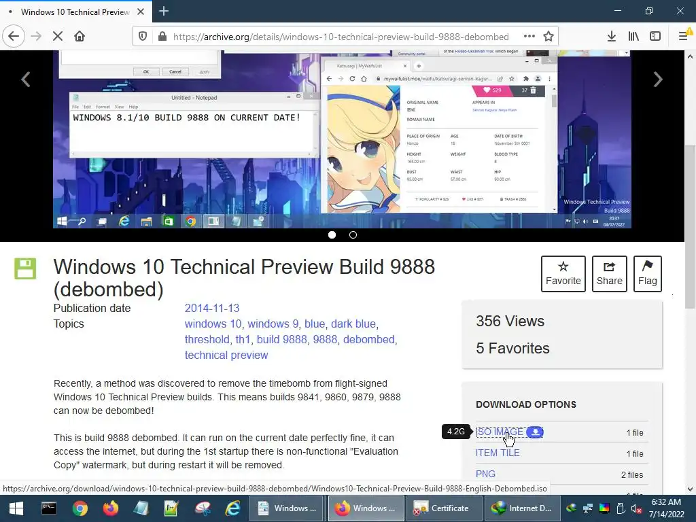Go back to the previous page in Firefox
Screen dimensions: 696x522
14,36
